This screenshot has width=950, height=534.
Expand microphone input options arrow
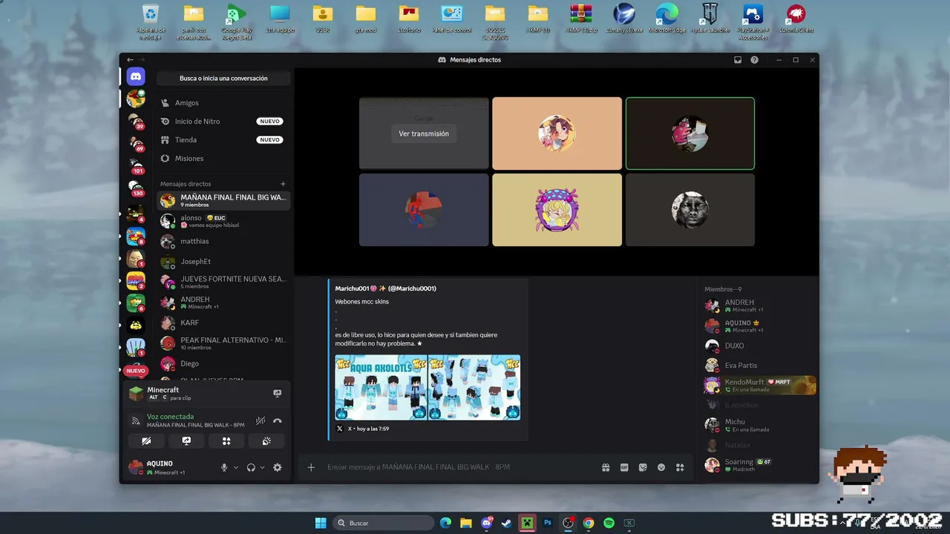[236, 467]
